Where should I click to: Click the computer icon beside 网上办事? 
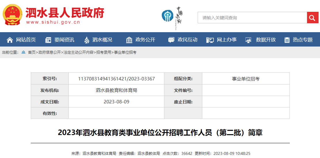[x=210, y=40]
